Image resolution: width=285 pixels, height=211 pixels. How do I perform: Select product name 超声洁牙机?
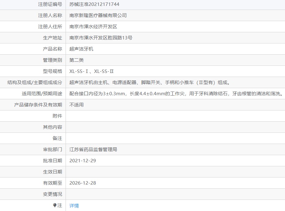[81, 49]
